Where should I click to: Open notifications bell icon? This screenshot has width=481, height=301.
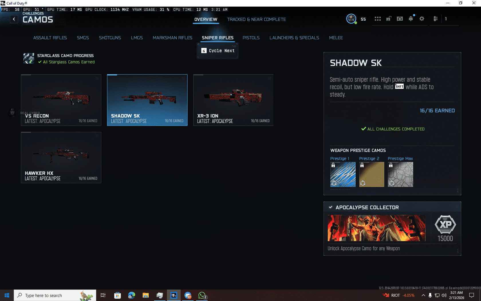[x=411, y=19]
